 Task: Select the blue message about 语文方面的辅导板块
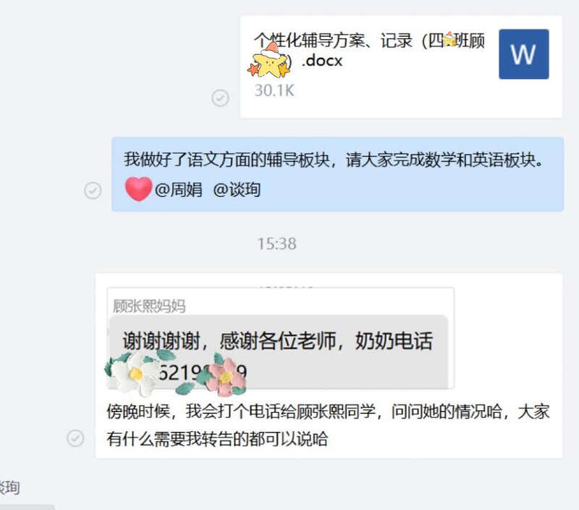tap(337, 174)
